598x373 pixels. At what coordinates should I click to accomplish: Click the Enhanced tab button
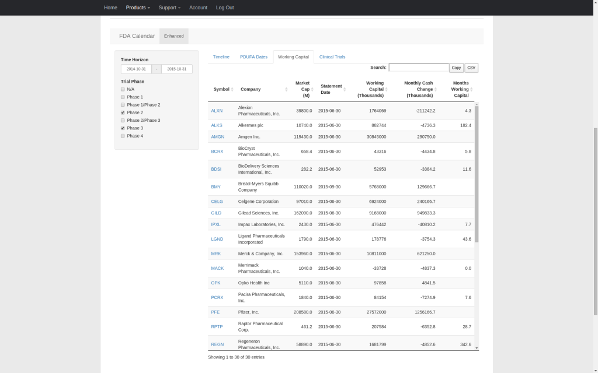[x=174, y=36]
